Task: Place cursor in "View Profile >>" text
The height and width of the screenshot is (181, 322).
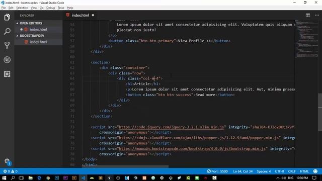Action: tap(194, 41)
